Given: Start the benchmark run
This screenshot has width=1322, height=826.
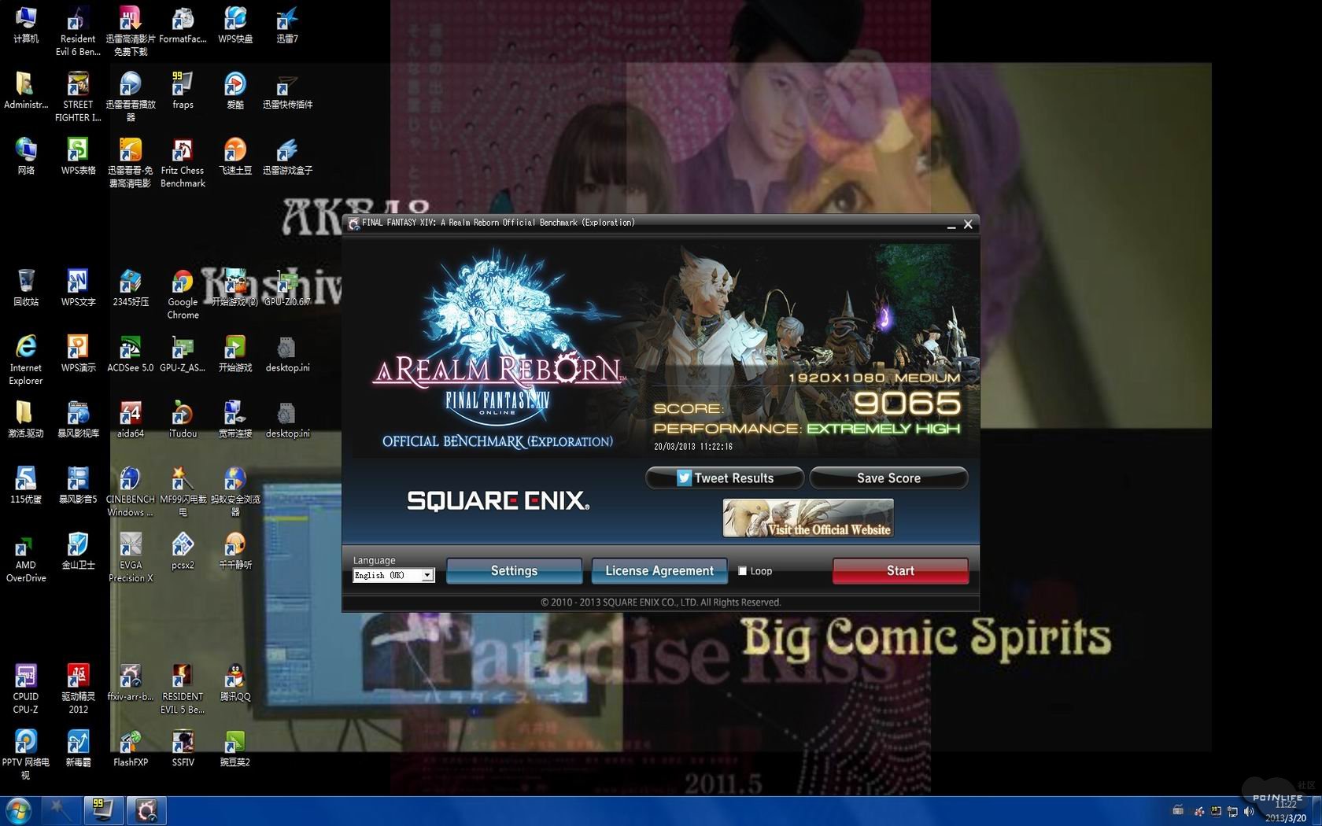Looking at the screenshot, I should [x=900, y=570].
